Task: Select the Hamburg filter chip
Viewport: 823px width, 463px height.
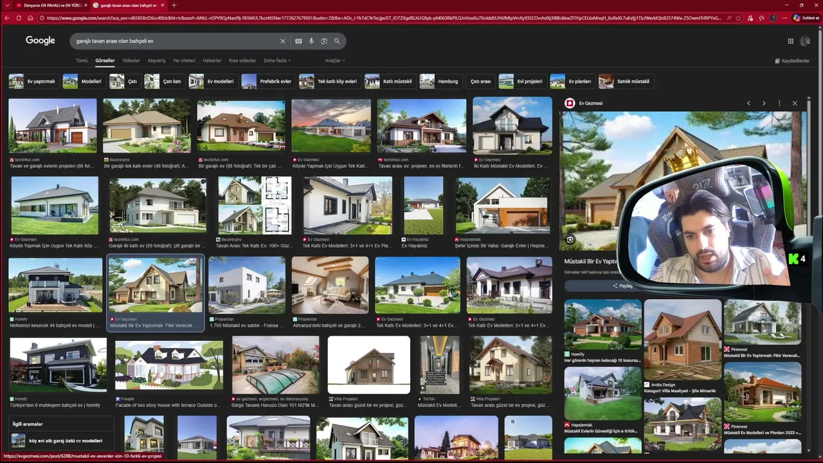Action: tap(440, 82)
